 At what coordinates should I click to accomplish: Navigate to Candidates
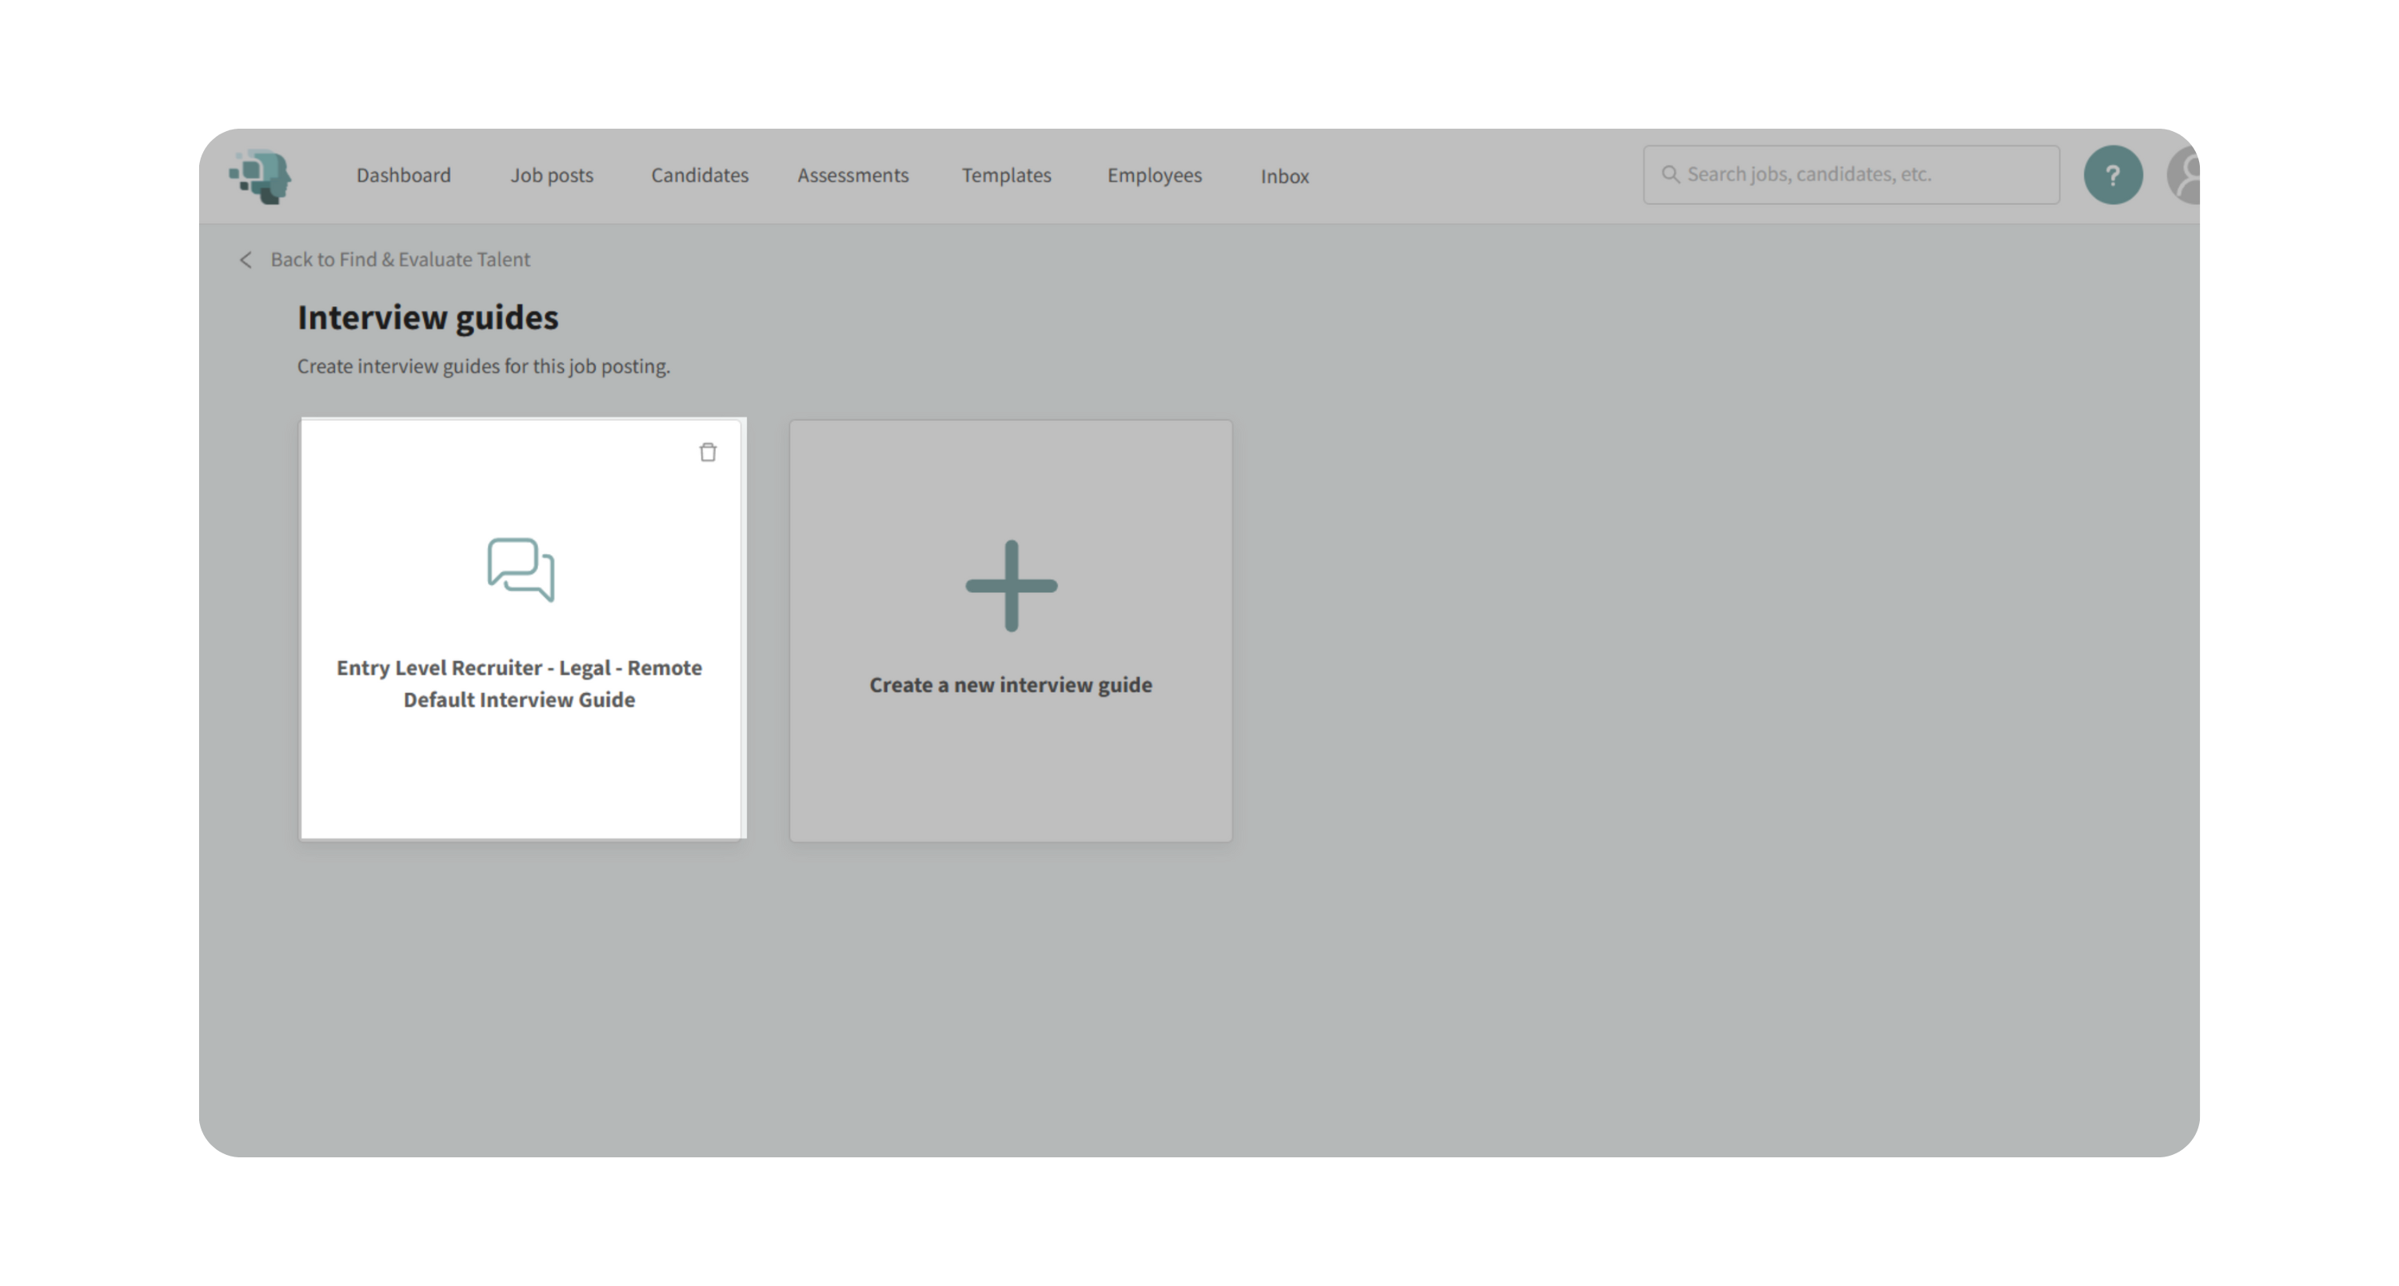pos(700,176)
